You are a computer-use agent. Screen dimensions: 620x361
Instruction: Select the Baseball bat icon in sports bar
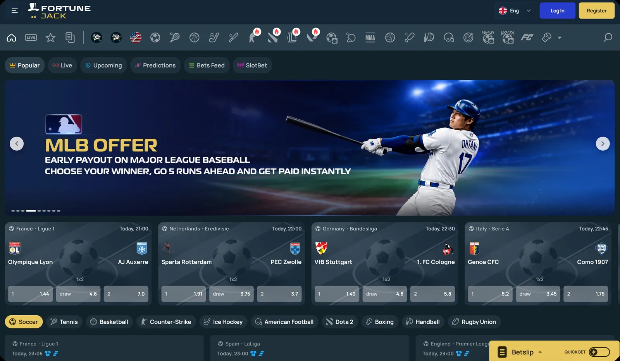234,38
